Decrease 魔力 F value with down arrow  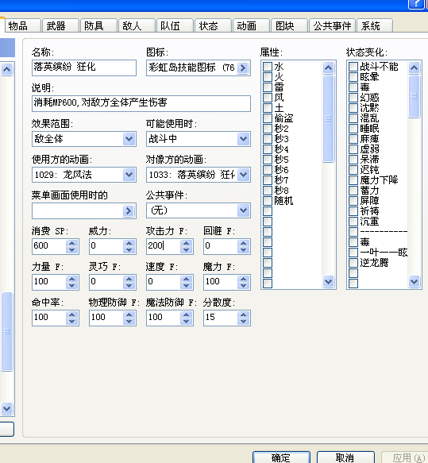(x=243, y=286)
